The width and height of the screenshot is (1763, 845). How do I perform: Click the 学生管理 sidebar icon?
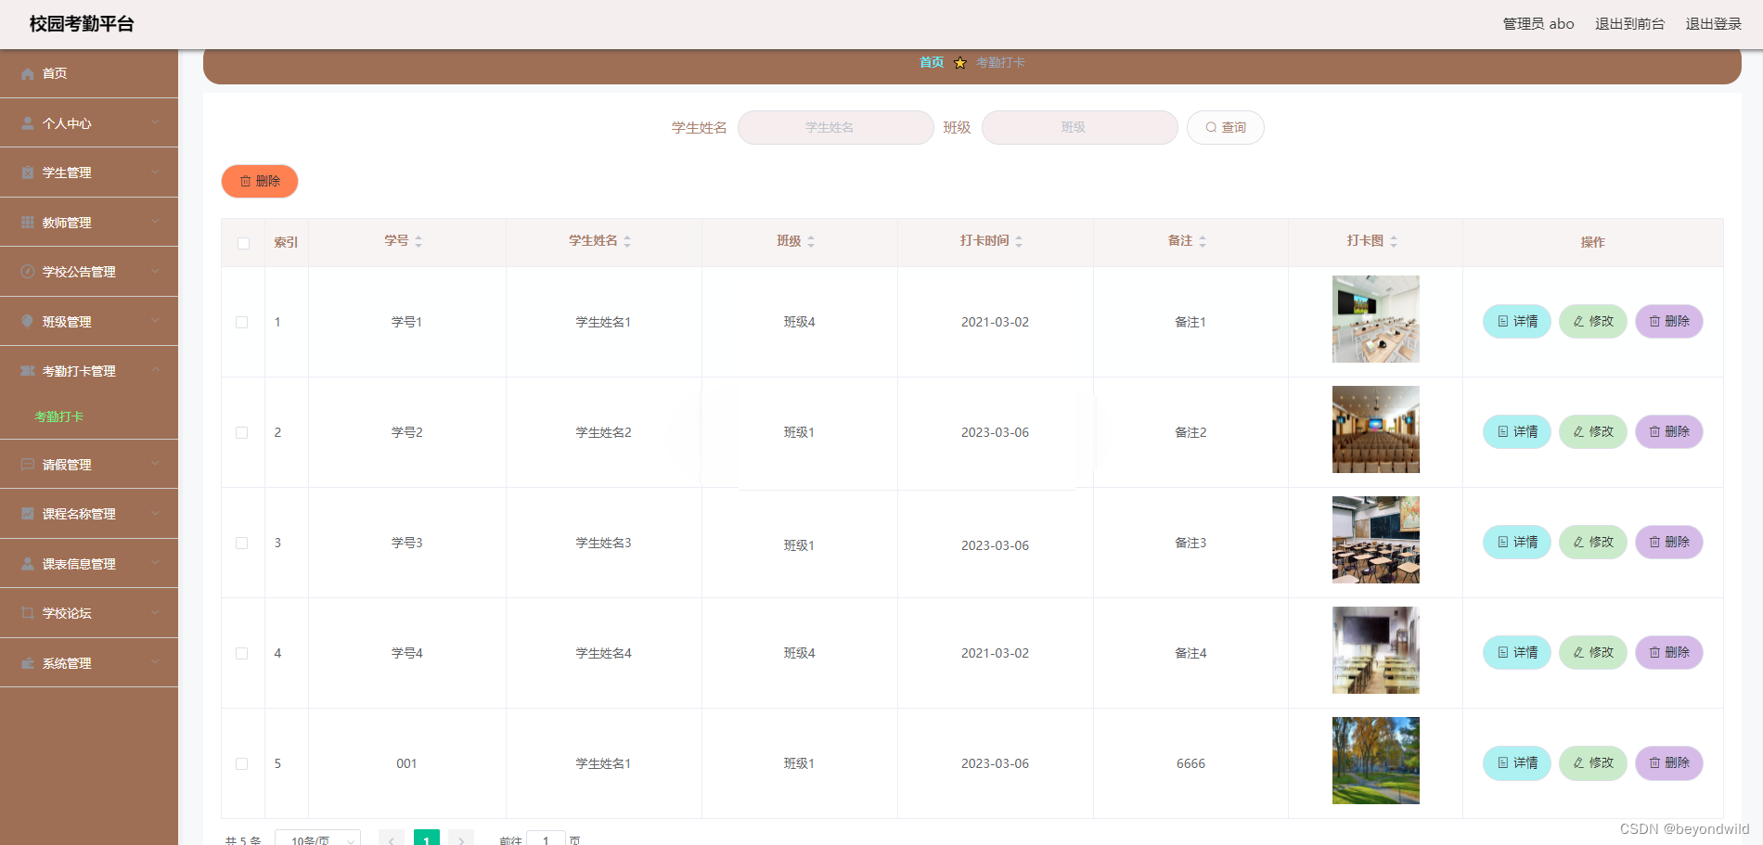27,172
